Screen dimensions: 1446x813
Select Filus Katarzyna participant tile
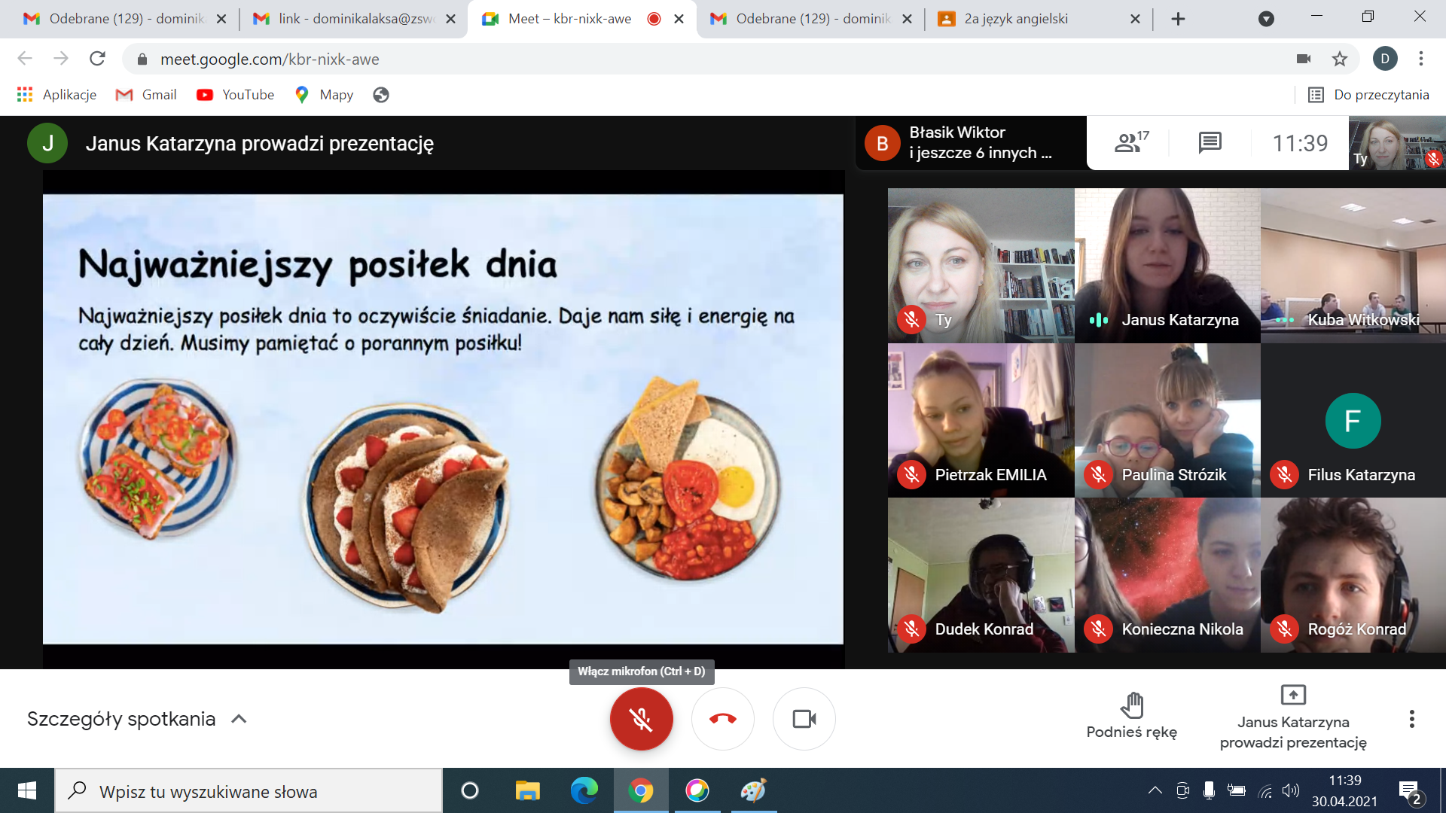tap(1353, 421)
